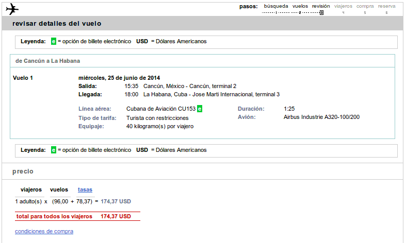This screenshot has width=406, height=243.
Task: Go to the vuelos step
Action: coord(300,6)
